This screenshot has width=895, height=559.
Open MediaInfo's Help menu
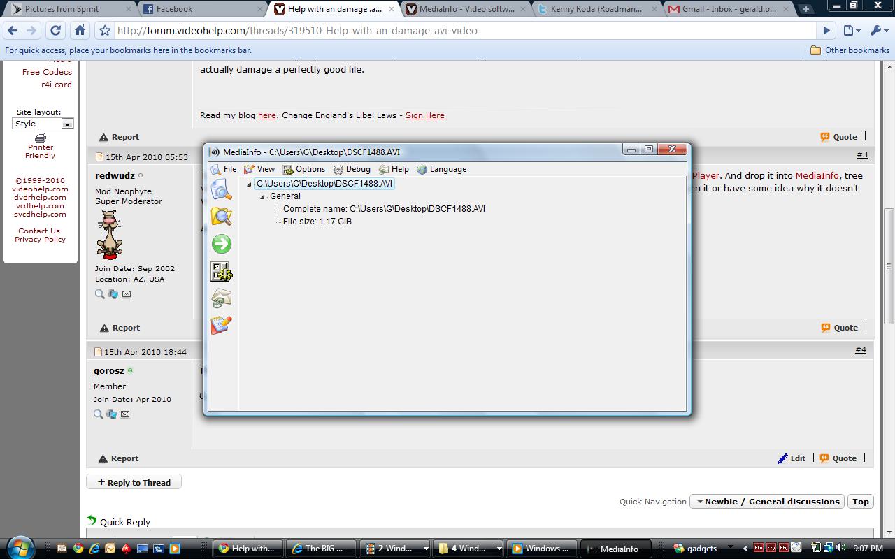click(x=394, y=169)
